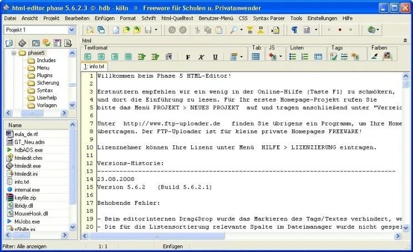Click the open file folder icon
This screenshot has width=413, height=252.
point(126,30)
